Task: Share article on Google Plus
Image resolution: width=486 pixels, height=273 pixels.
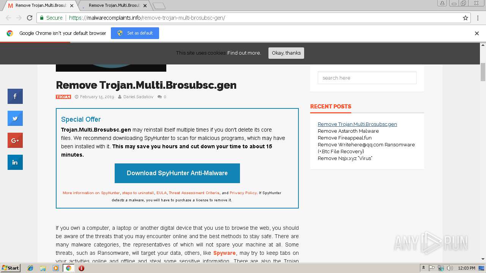Action: tap(15, 140)
